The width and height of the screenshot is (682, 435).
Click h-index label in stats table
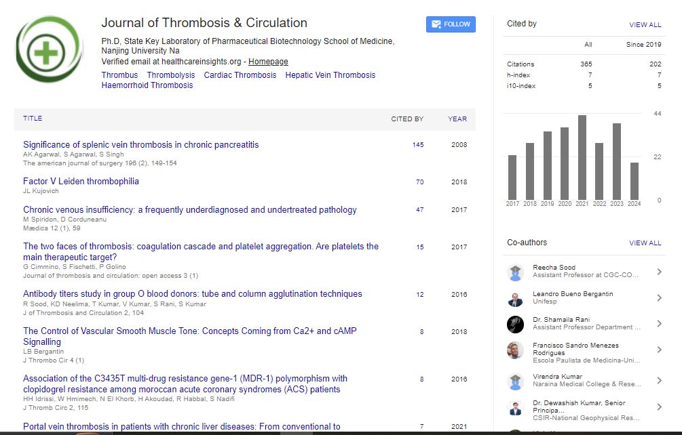point(518,75)
